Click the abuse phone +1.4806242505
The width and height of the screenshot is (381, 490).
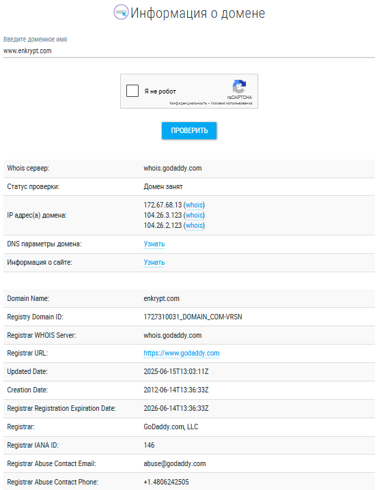coord(167,482)
